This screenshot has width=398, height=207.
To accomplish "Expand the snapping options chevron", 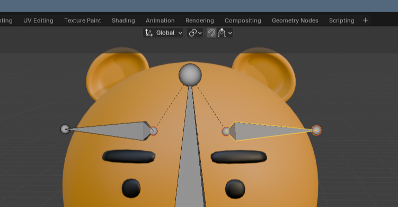I will 230,33.
